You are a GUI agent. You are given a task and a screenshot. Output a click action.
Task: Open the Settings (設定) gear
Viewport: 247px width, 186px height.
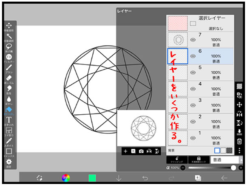click(9, 162)
